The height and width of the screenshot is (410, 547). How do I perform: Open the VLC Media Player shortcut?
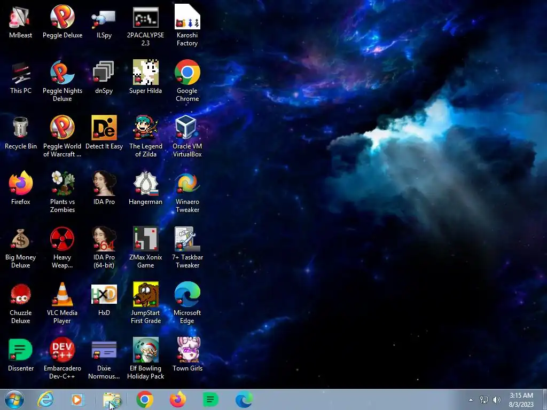pyautogui.click(x=62, y=303)
